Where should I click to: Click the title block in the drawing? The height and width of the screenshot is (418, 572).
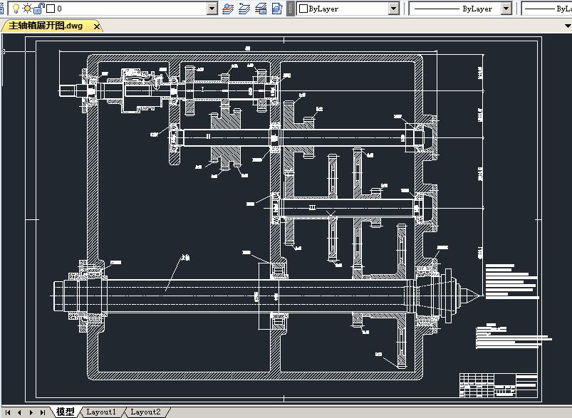click(x=499, y=385)
